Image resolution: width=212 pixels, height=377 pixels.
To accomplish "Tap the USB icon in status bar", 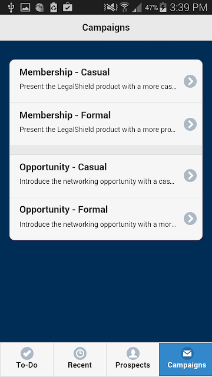I will pyautogui.click(x=11, y=7).
